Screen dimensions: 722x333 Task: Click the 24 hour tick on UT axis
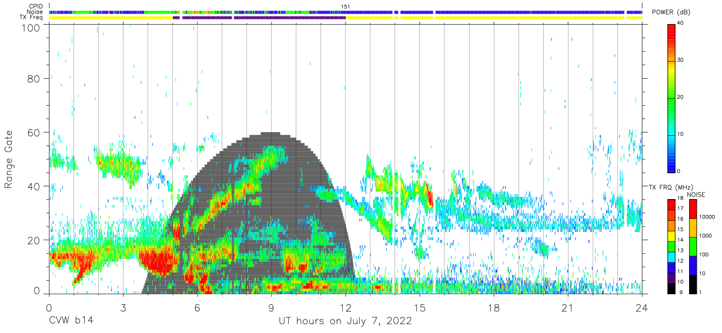tap(641, 308)
